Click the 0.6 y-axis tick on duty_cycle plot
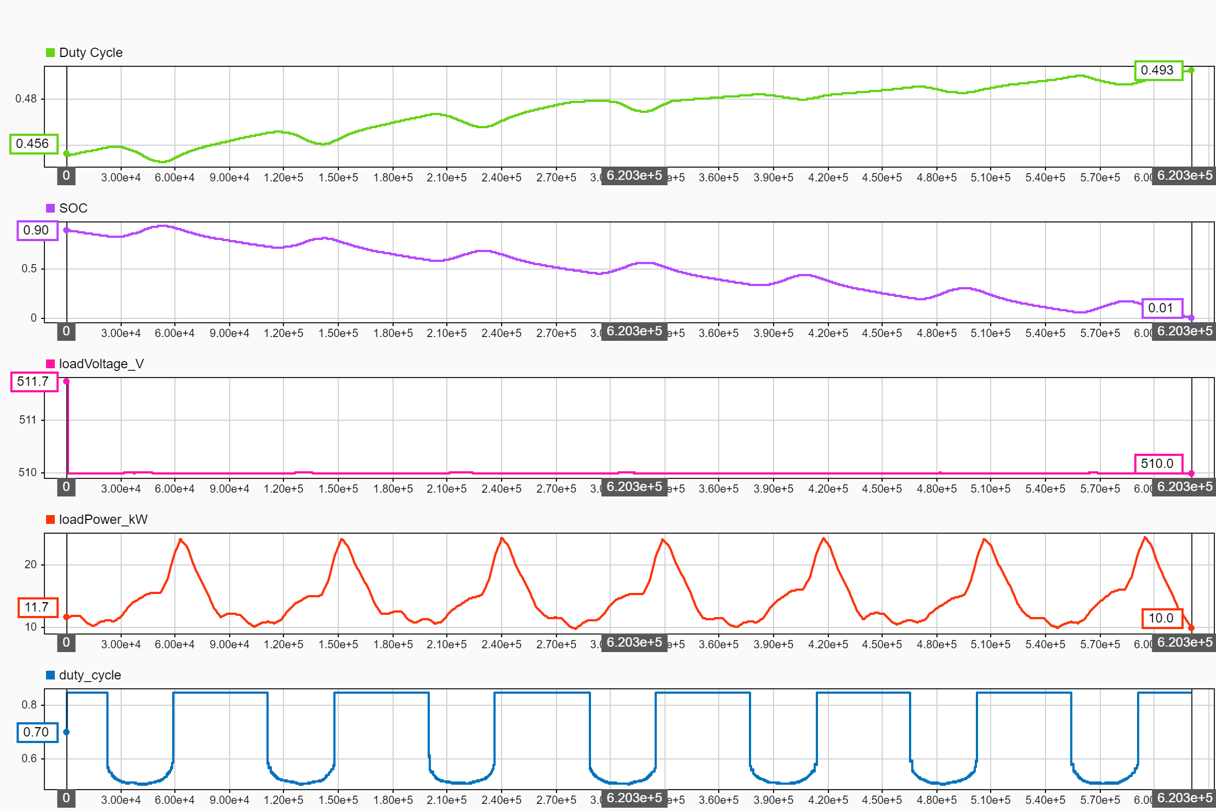The height and width of the screenshot is (811, 1216). click(30, 758)
